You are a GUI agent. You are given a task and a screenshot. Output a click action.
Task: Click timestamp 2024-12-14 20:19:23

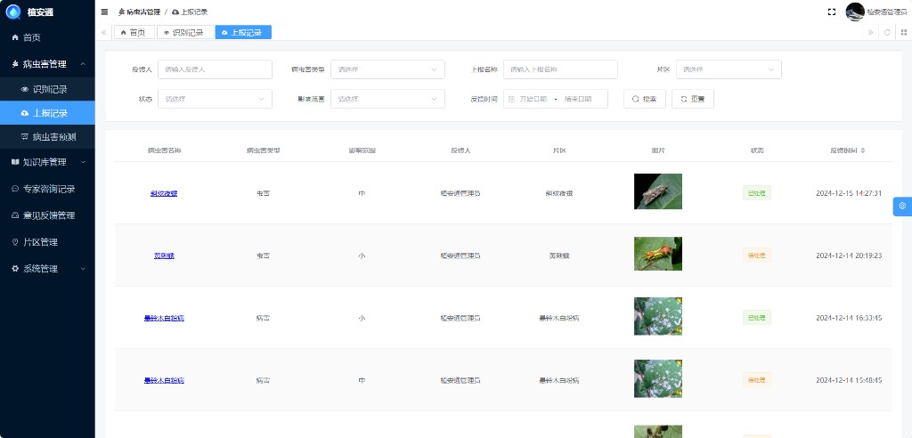(x=849, y=255)
